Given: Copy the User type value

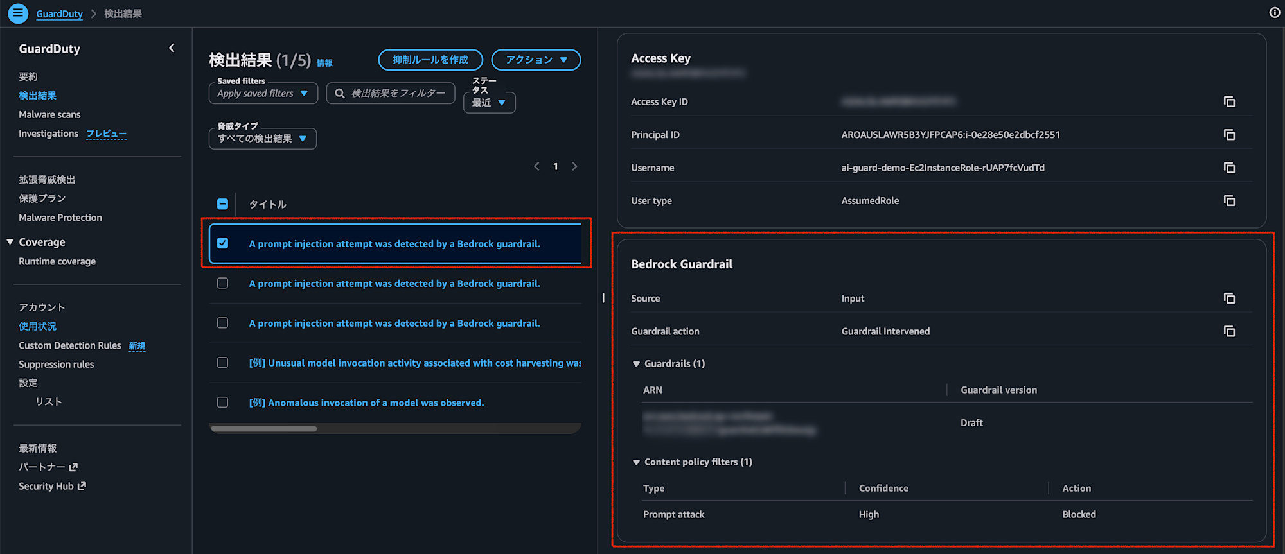Looking at the screenshot, I should click(x=1229, y=201).
